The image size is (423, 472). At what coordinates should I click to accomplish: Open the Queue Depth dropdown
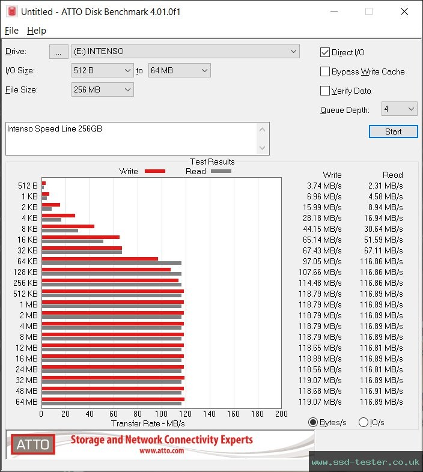pyautogui.click(x=399, y=109)
